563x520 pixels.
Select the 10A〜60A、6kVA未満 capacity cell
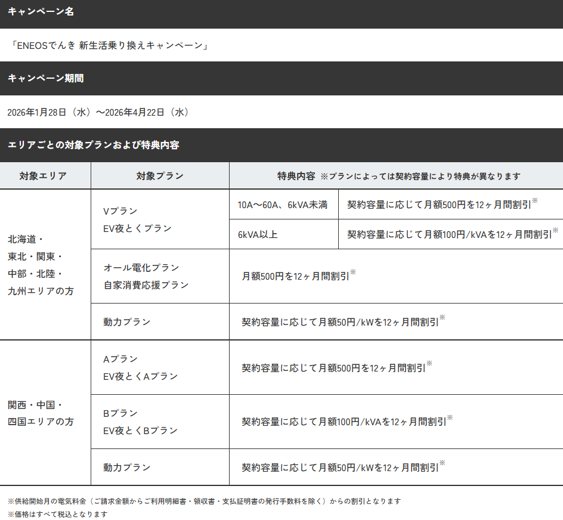pyautogui.click(x=282, y=205)
